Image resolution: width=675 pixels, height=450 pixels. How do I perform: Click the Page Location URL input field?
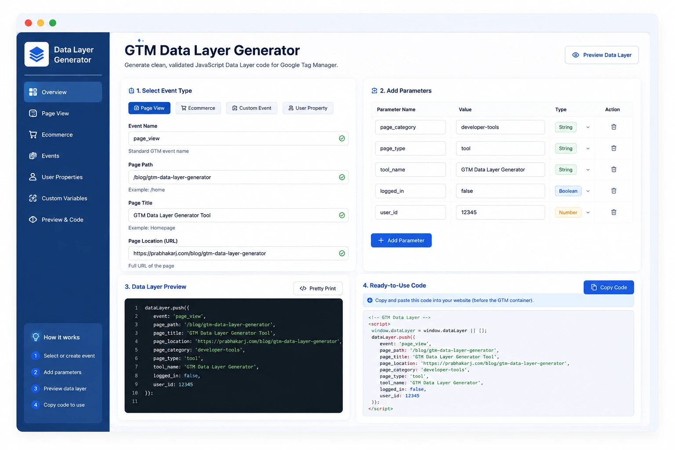coord(238,254)
